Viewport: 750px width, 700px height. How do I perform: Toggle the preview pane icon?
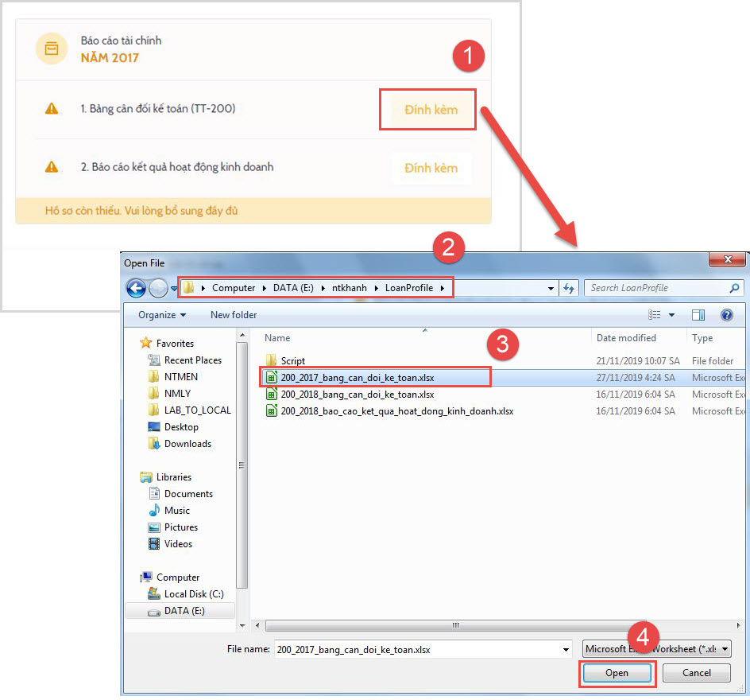[x=698, y=315]
